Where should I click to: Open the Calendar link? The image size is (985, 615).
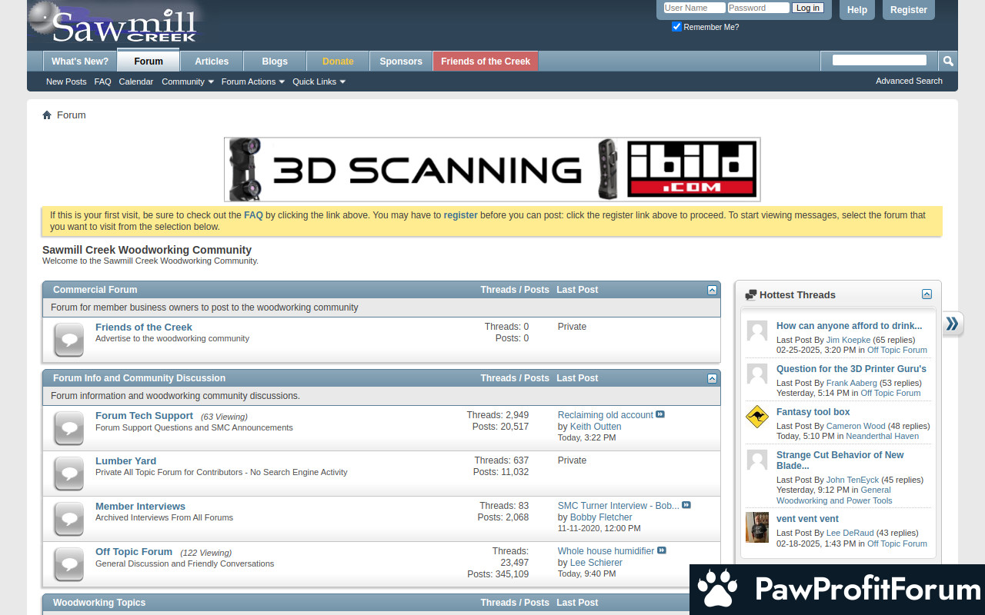point(136,81)
